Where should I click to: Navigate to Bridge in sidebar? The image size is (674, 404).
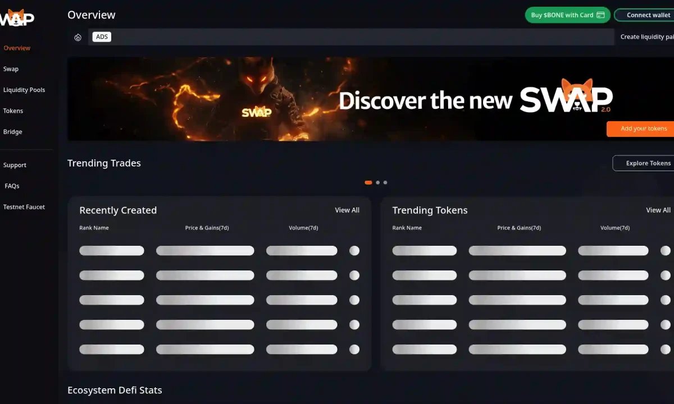(x=13, y=132)
